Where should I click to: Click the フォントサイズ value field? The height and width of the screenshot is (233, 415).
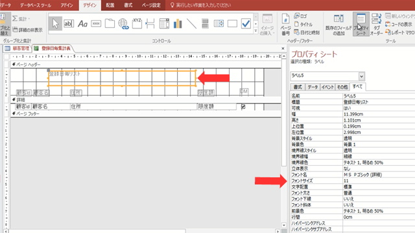coord(379,181)
